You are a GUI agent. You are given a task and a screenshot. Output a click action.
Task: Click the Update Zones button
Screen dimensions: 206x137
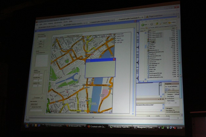(x=34, y=104)
